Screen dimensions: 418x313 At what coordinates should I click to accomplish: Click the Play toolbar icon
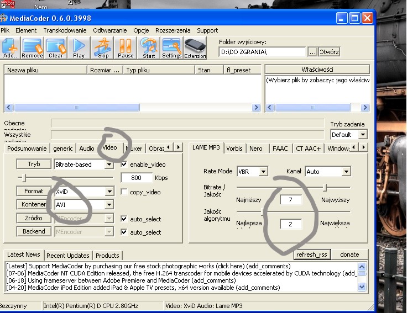click(x=79, y=48)
